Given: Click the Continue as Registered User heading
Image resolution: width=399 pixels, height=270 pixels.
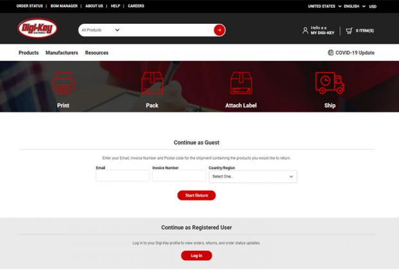Looking at the screenshot, I should click(196, 228).
